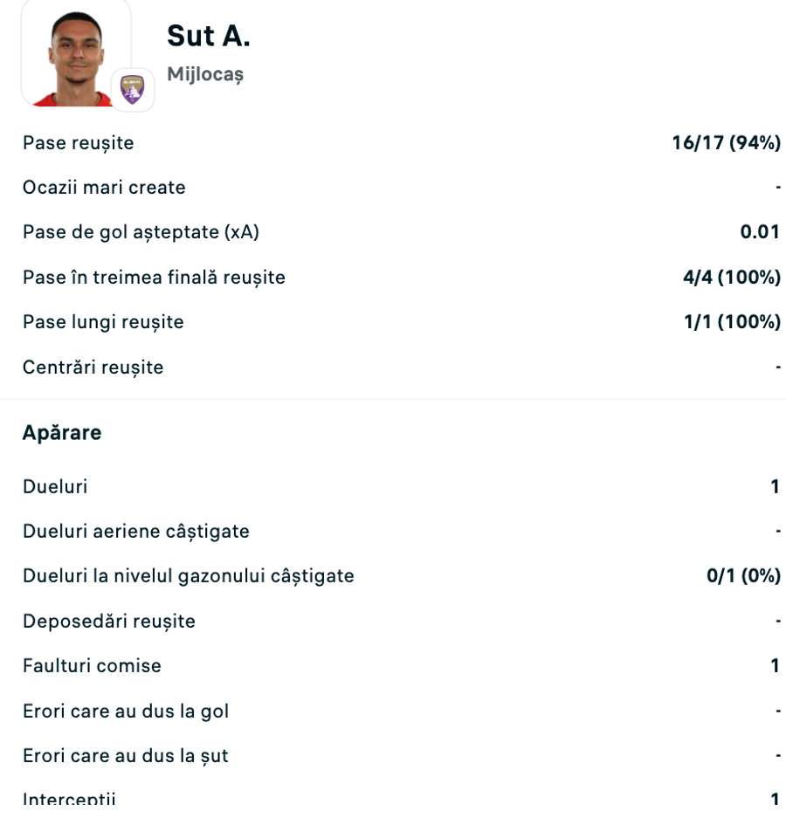
Task: Click the Apărare section heading
Action: [62, 432]
